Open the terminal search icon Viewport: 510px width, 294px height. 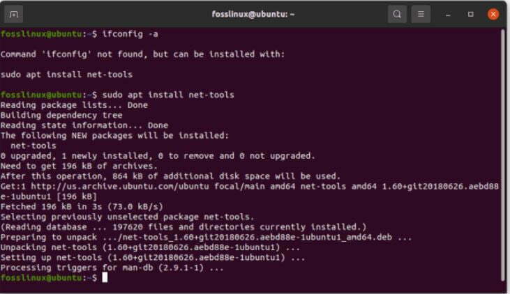[x=397, y=14]
